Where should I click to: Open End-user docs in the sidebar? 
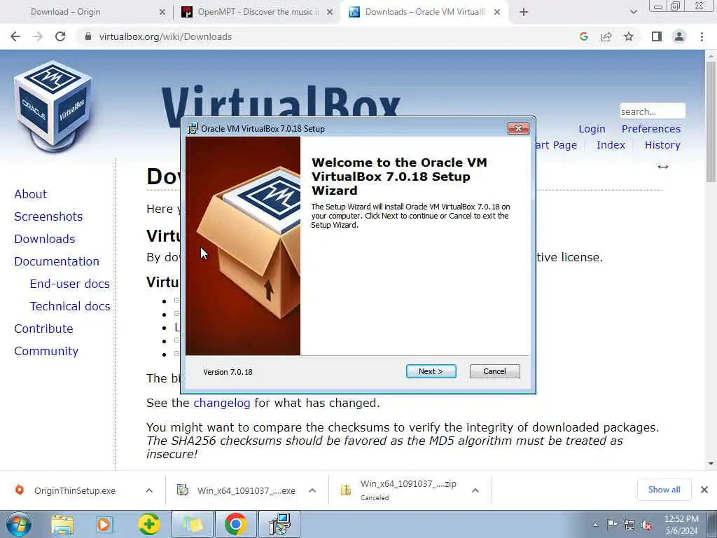tap(70, 284)
